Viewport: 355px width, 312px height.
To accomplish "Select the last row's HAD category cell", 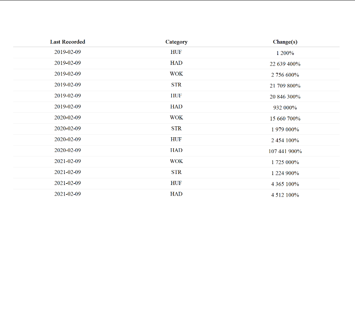I will pyautogui.click(x=176, y=194).
